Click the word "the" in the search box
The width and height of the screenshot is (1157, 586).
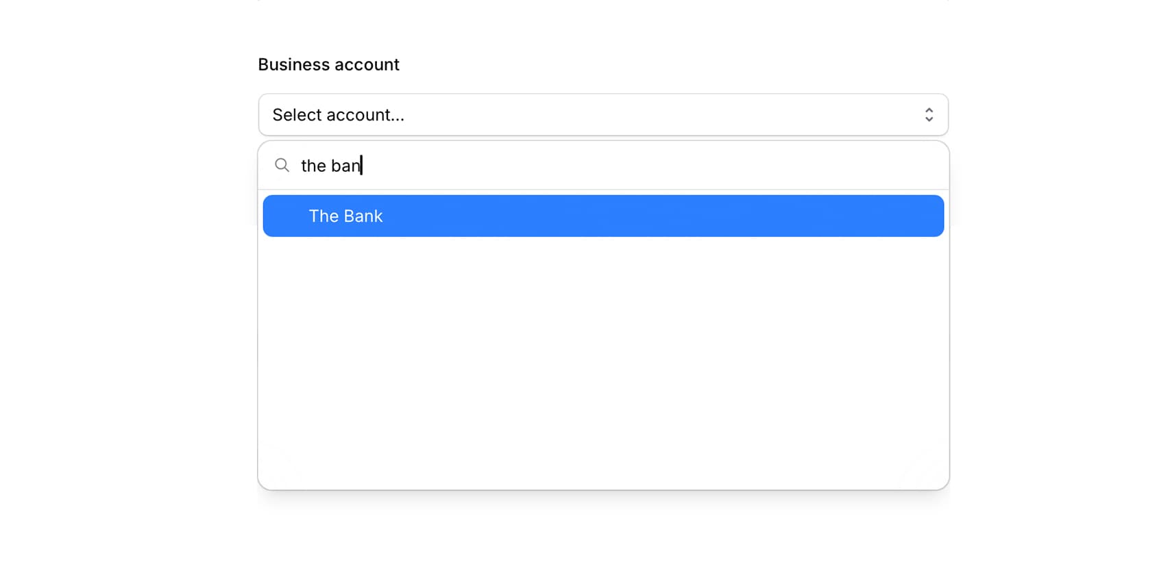click(x=313, y=166)
